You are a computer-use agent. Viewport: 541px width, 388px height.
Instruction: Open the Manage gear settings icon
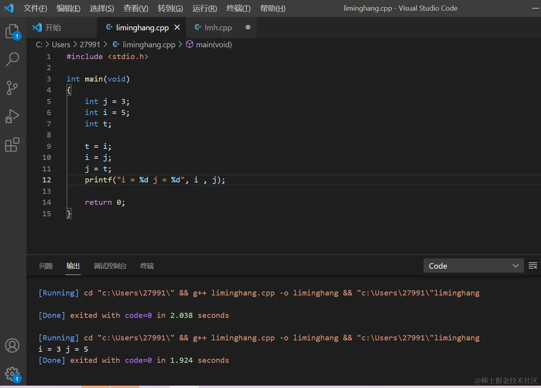[x=12, y=373]
